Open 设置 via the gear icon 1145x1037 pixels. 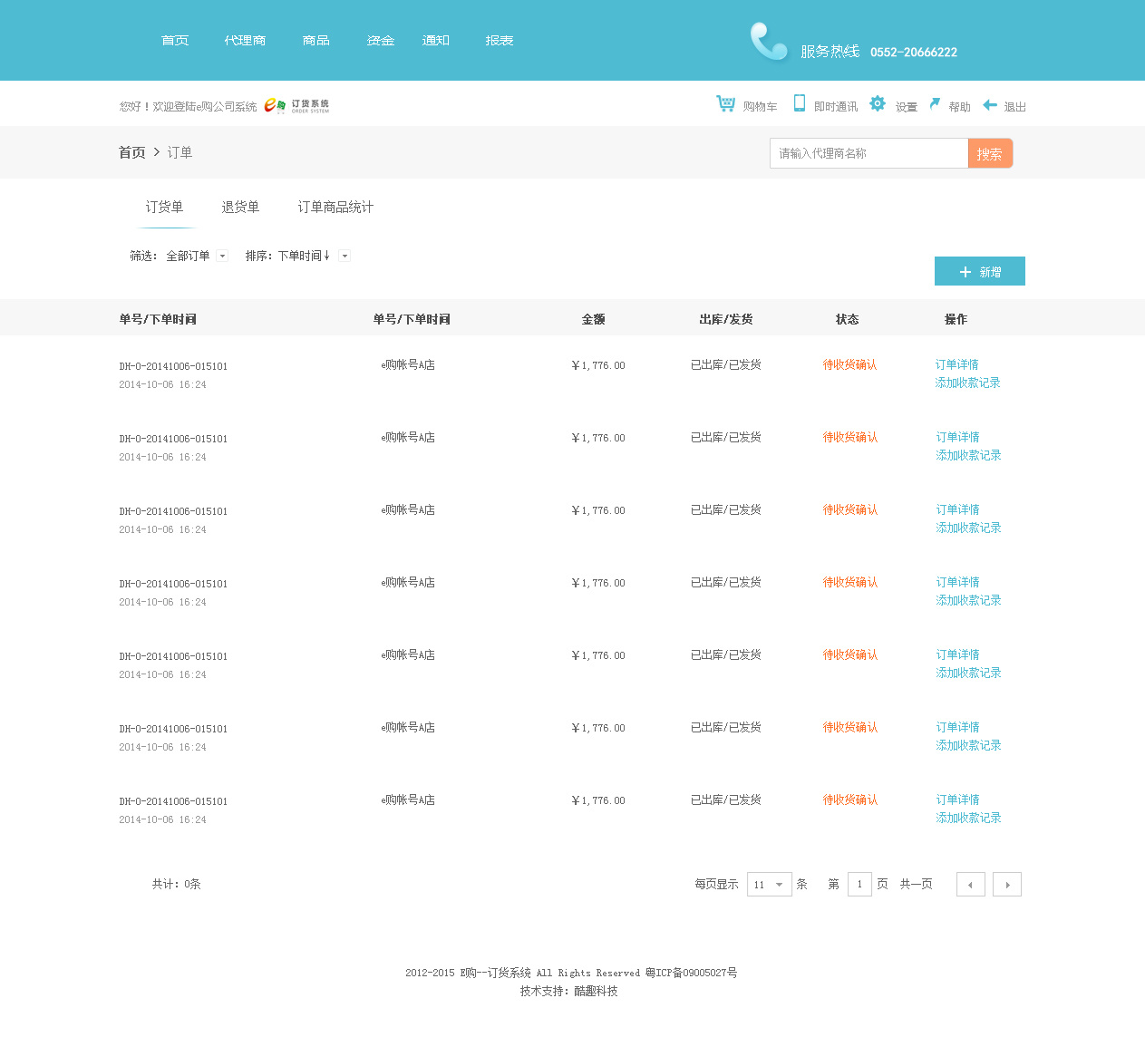click(877, 103)
